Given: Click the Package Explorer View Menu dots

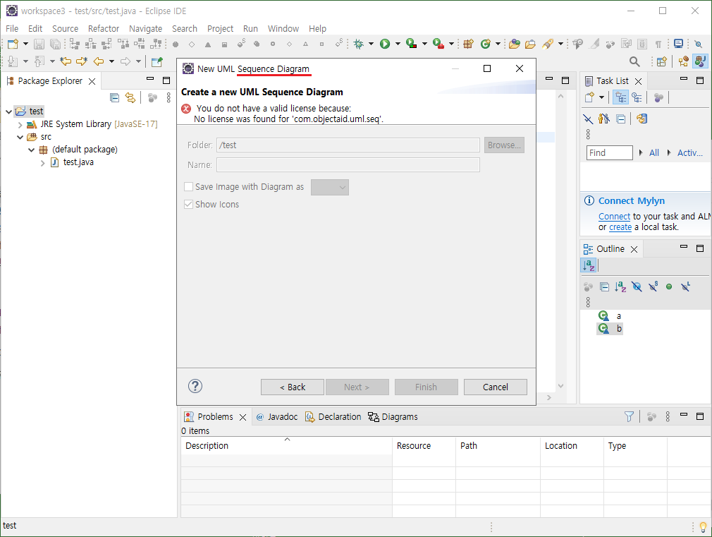Looking at the screenshot, I should click(168, 97).
